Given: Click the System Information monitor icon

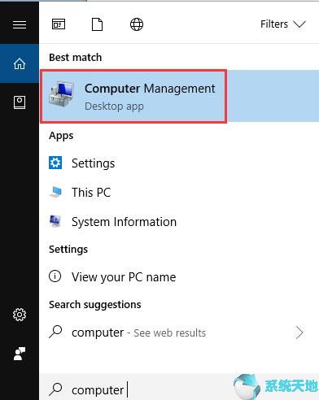Looking at the screenshot, I should tap(55, 221).
